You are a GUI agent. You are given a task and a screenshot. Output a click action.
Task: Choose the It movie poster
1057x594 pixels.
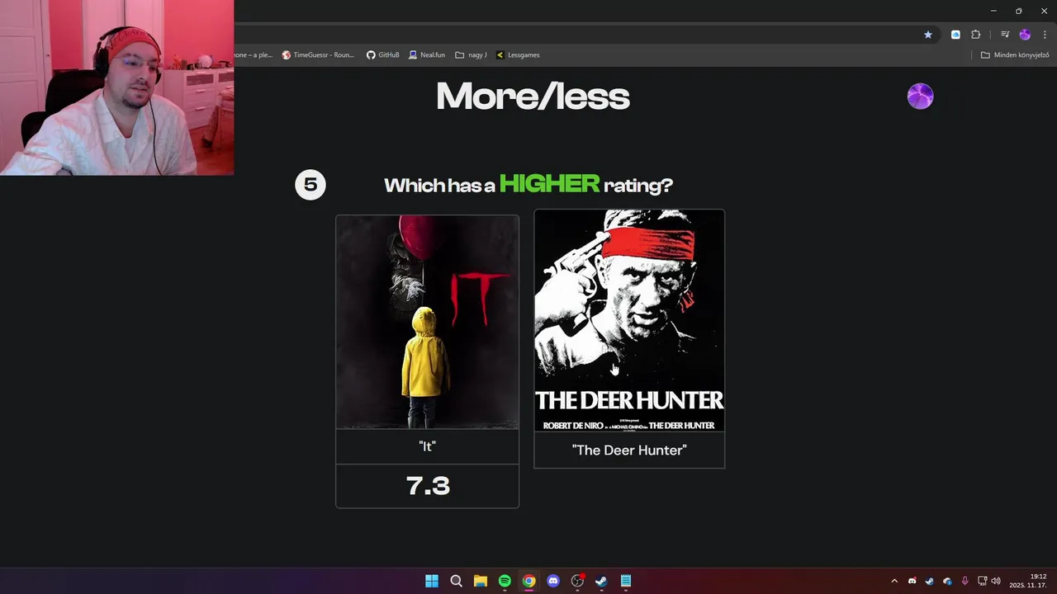click(427, 322)
